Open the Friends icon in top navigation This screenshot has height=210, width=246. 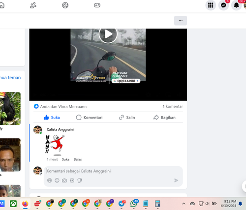[33, 5]
